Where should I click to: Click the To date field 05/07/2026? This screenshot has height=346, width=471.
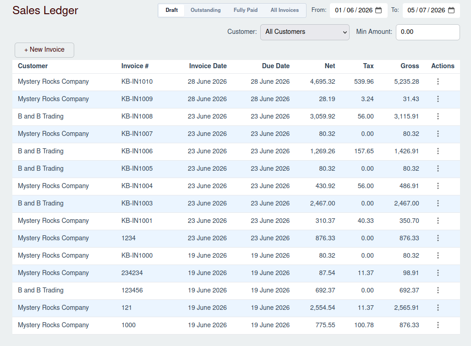pyautogui.click(x=431, y=11)
